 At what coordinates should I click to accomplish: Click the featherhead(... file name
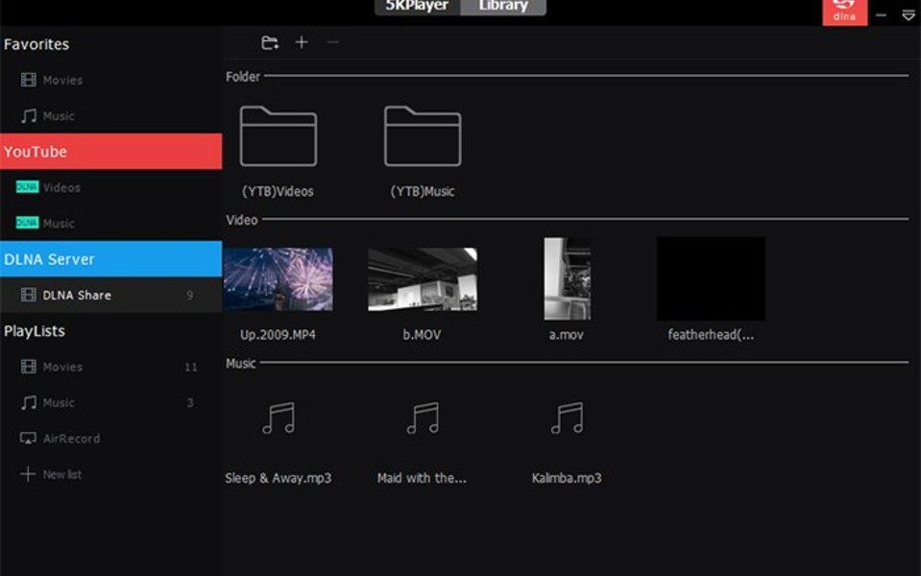711,335
